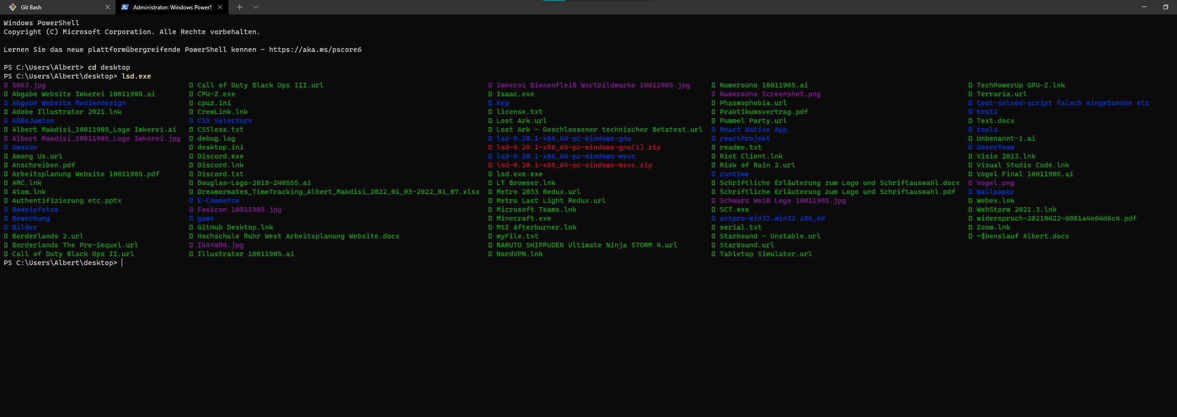Select the NordVPN.lnk entry

(x=519, y=254)
